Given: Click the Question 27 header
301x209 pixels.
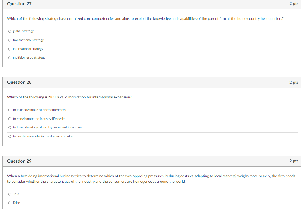Looking at the screenshot, I should point(19,4).
